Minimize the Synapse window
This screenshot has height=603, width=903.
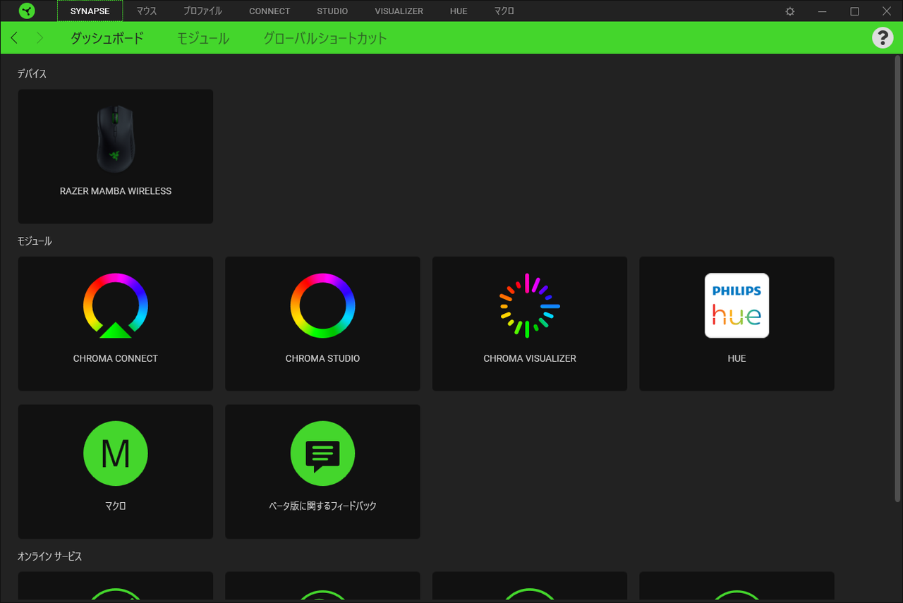[x=822, y=11]
